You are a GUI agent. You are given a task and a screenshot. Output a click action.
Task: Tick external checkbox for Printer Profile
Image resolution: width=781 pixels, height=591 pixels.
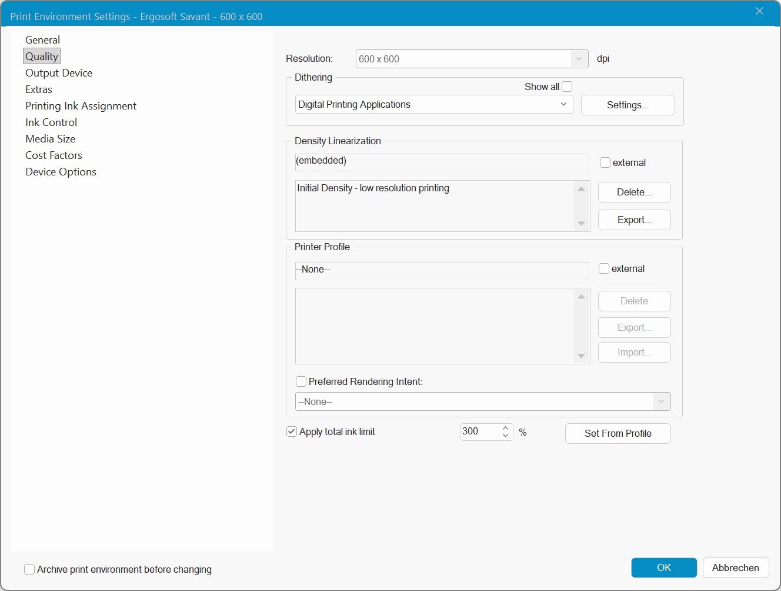(604, 268)
